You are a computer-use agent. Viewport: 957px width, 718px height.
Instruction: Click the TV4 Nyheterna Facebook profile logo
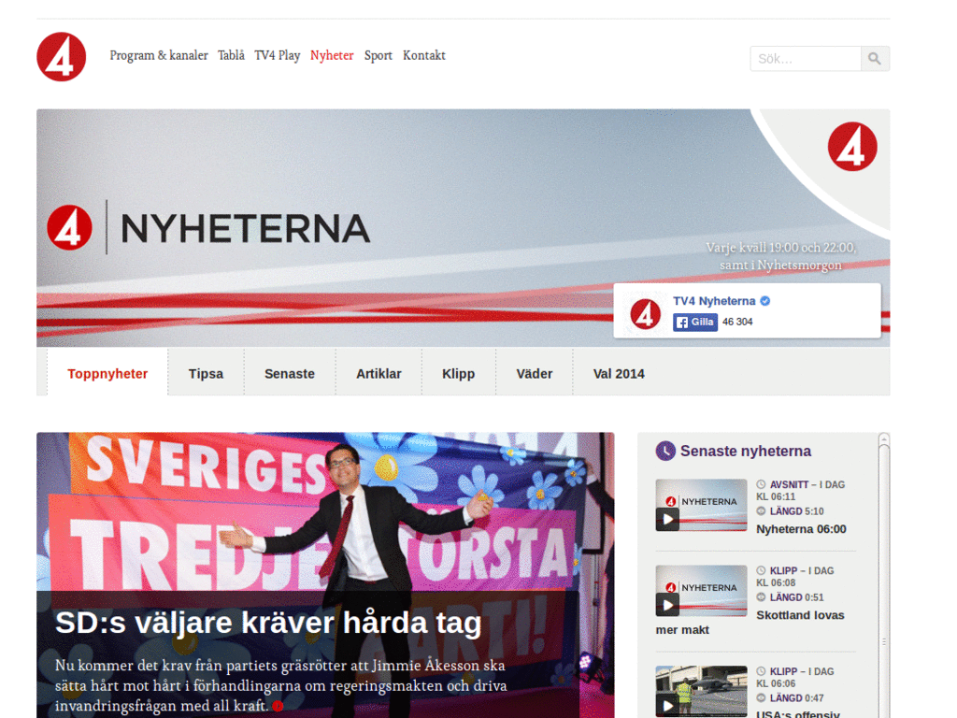coord(645,314)
